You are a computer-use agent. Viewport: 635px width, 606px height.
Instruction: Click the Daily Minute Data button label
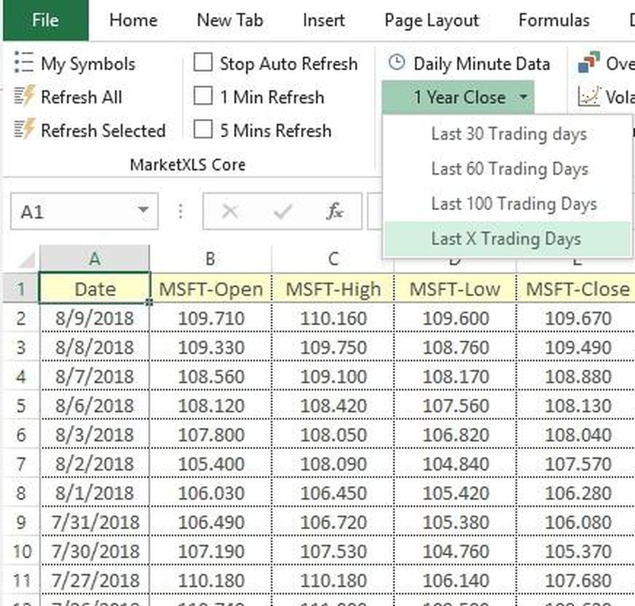tap(481, 64)
